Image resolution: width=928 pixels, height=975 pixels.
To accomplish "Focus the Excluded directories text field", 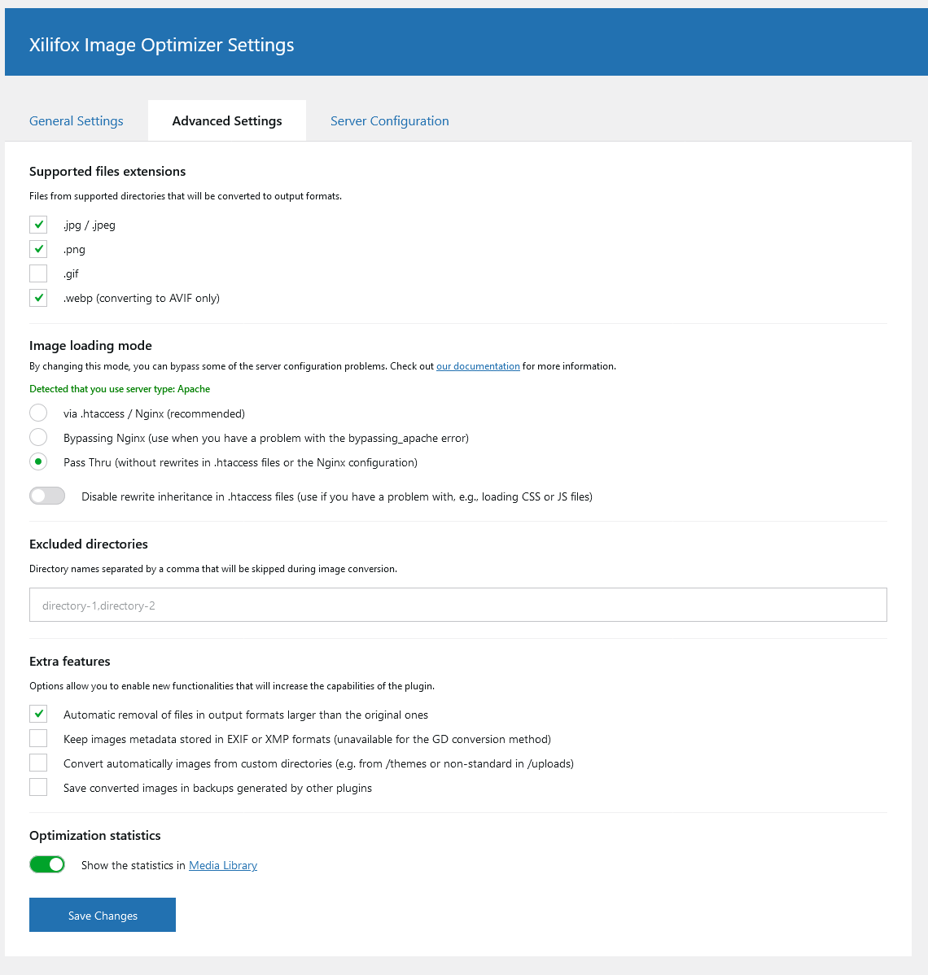I will tap(457, 605).
